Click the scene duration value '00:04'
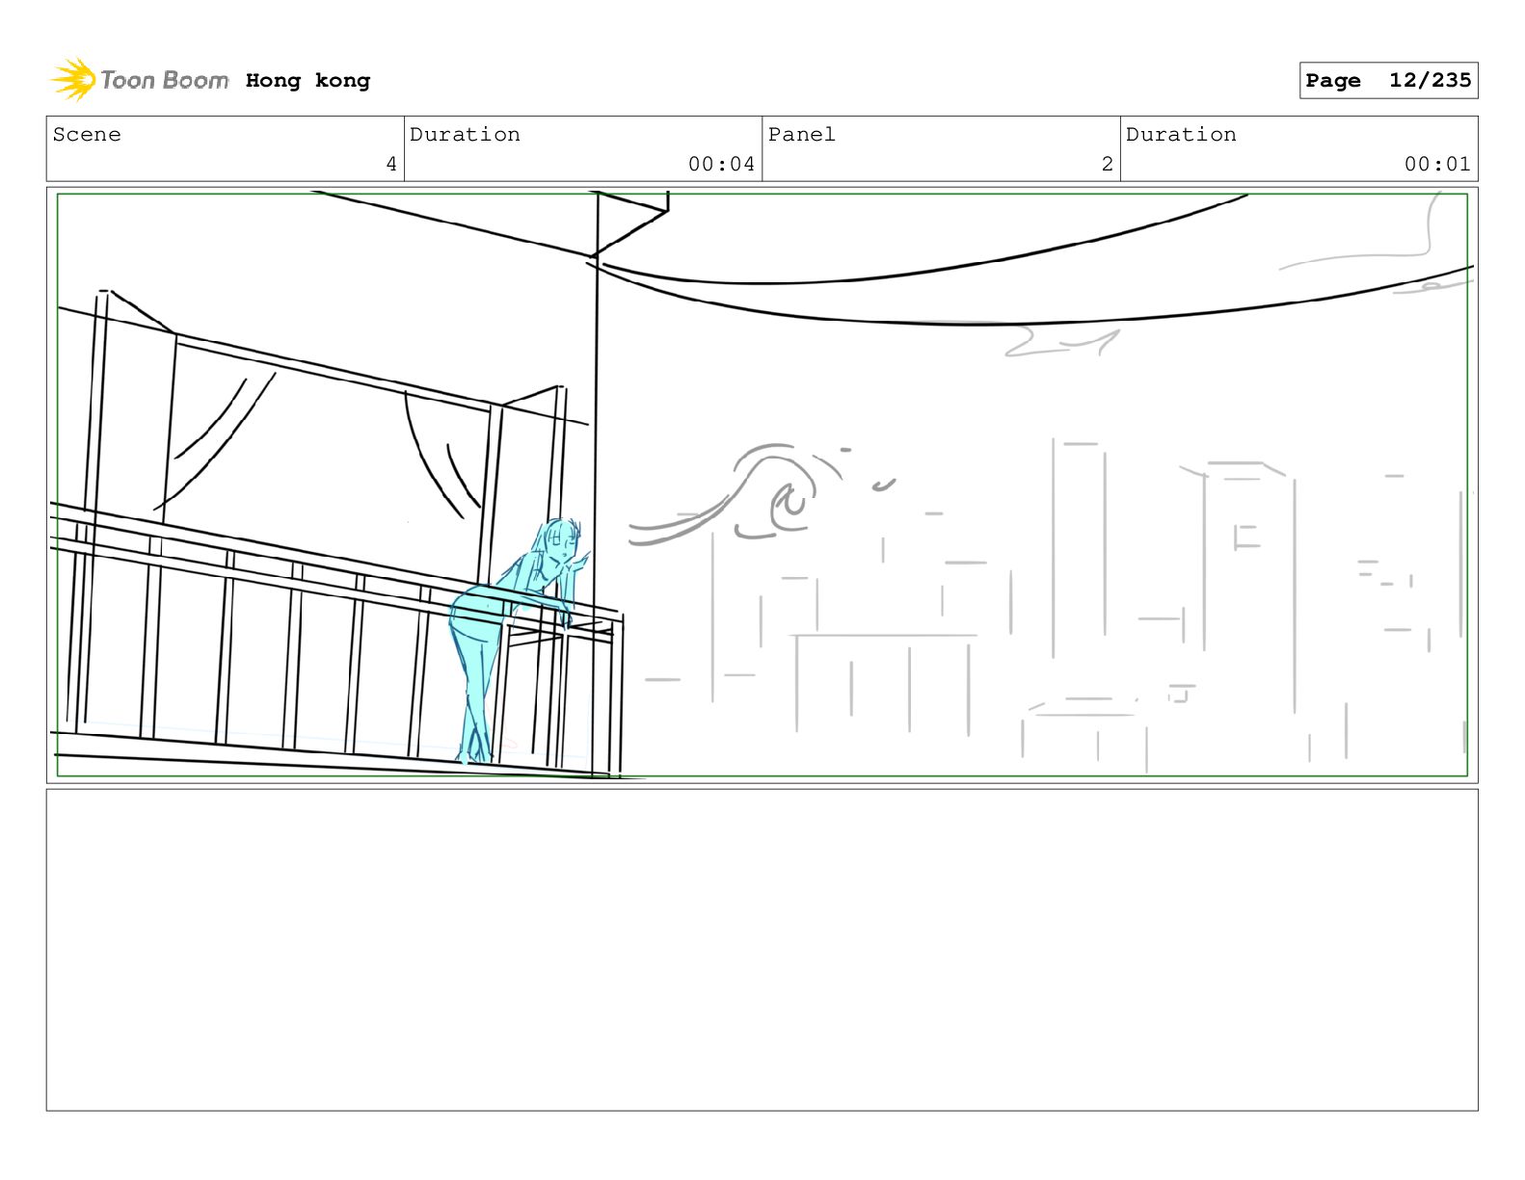Screen dimensions: 1525x1180 721,165
